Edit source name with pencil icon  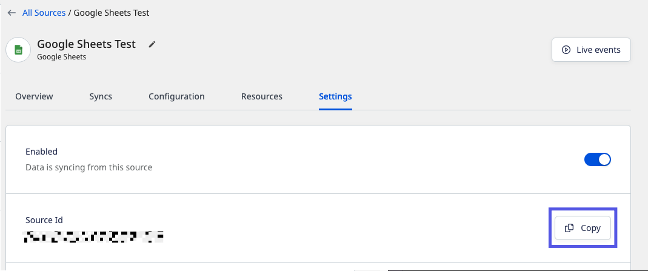(152, 44)
